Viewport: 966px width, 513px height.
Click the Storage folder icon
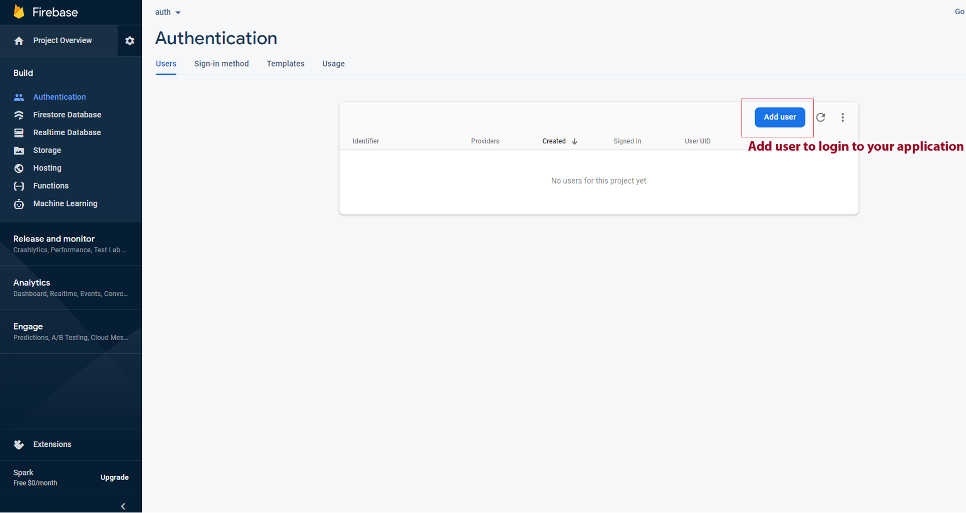click(19, 150)
